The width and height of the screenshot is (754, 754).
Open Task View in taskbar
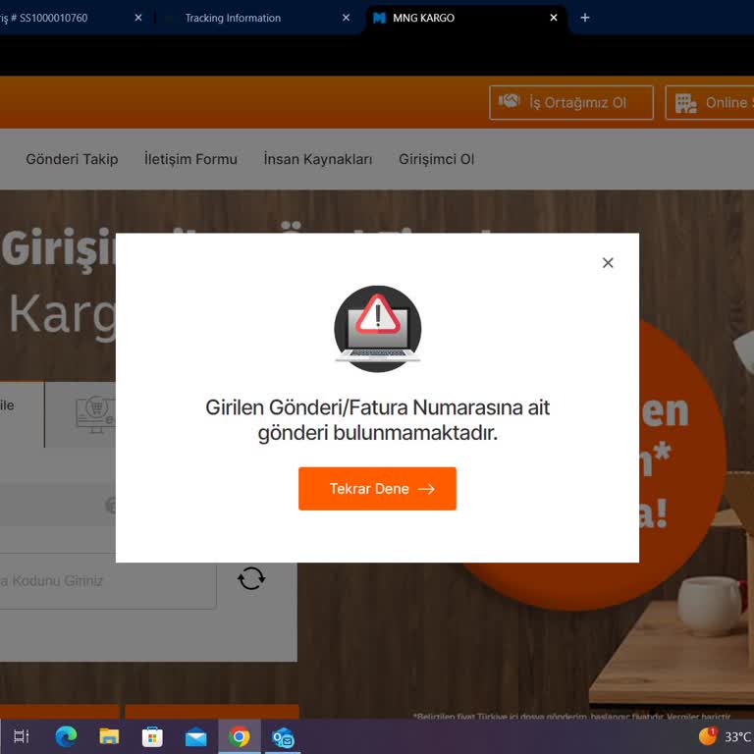[22, 736]
